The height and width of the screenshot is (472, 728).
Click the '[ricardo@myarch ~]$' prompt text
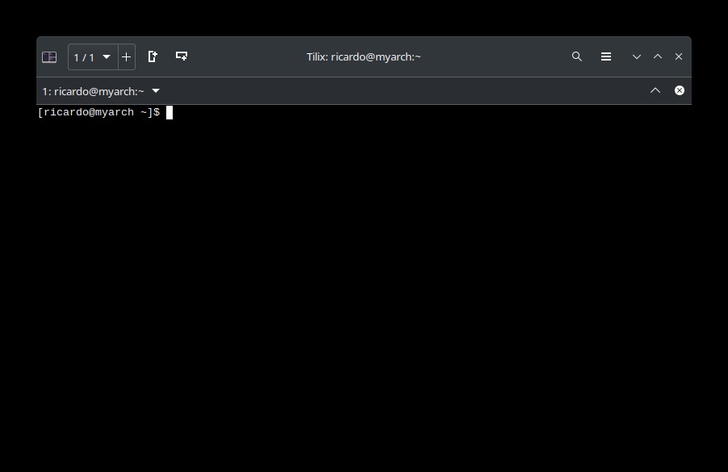[99, 112]
